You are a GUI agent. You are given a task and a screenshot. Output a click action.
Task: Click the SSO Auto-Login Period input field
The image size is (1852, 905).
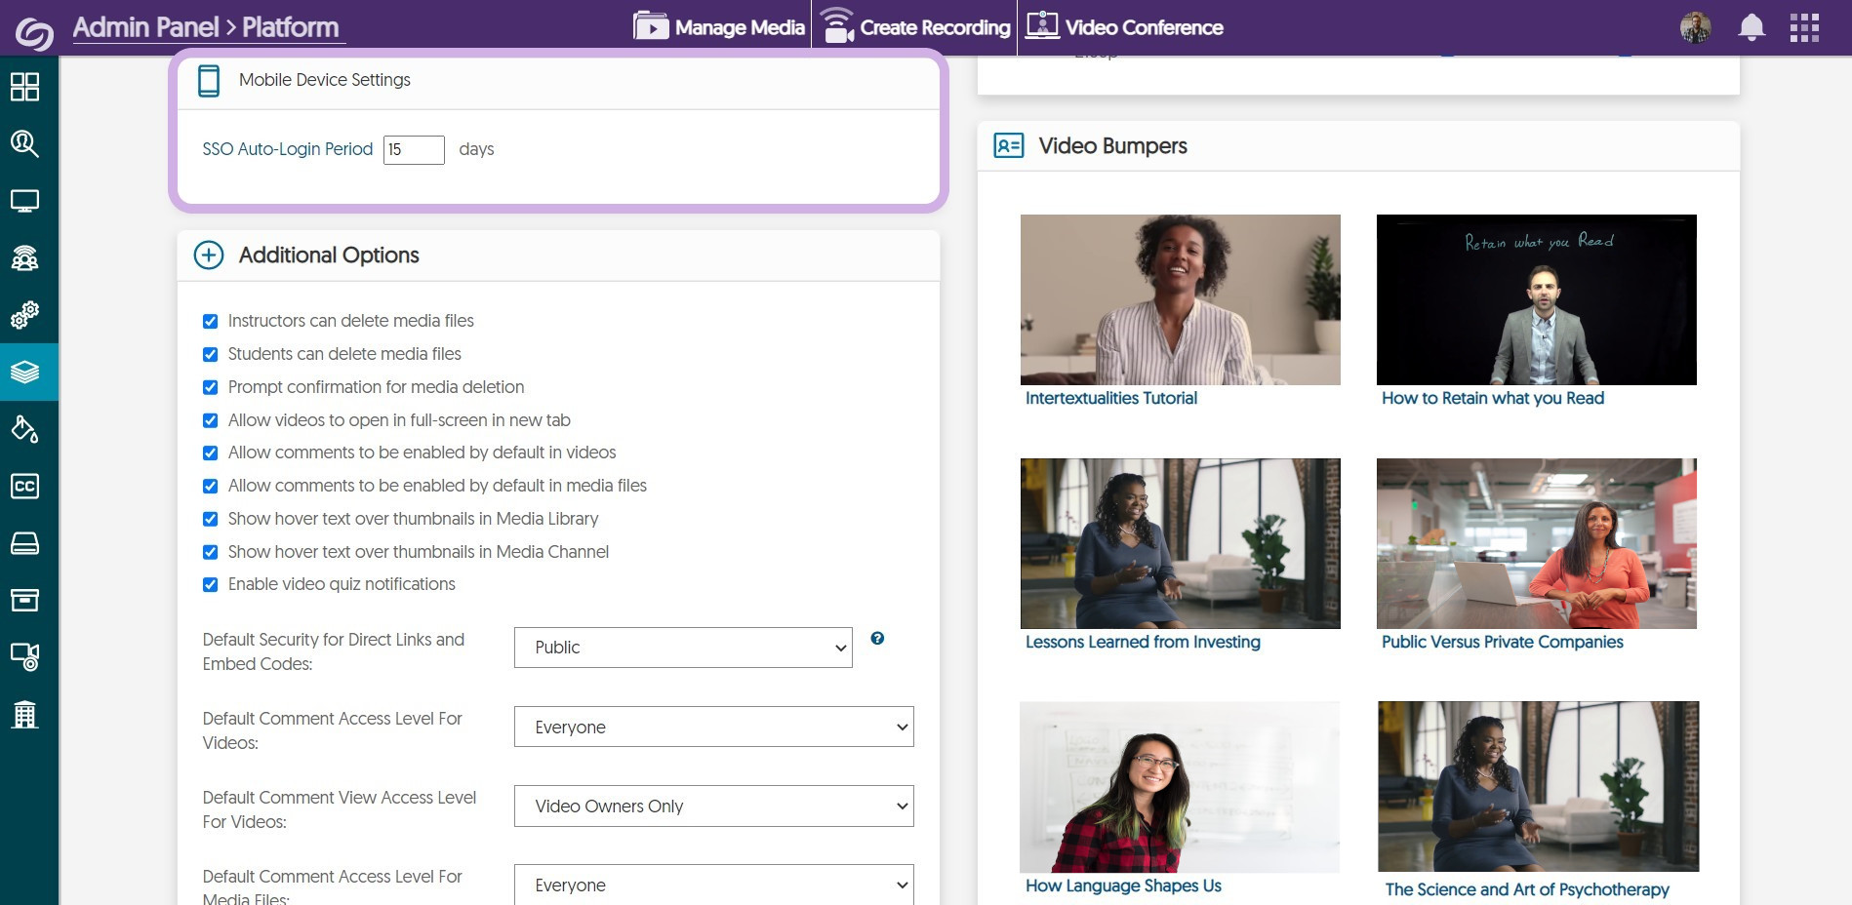414,149
